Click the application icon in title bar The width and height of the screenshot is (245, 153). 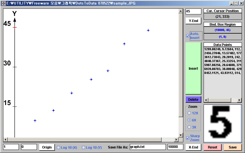3,3
